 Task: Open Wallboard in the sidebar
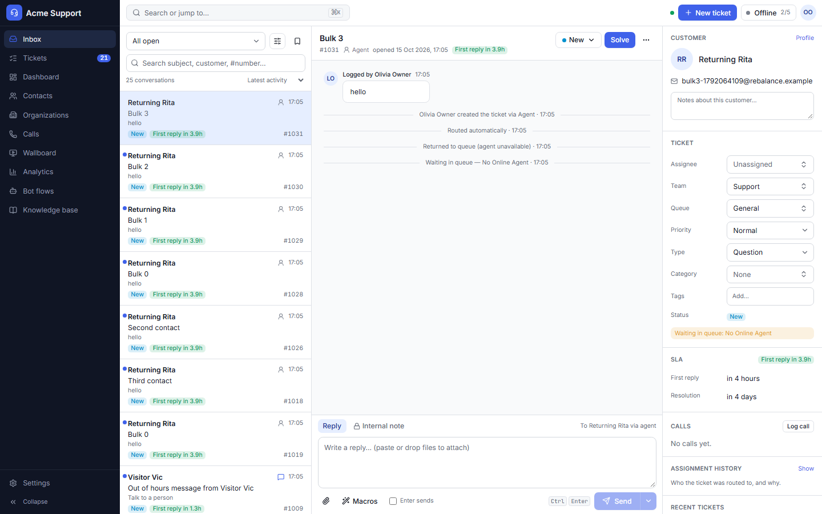tap(60, 153)
